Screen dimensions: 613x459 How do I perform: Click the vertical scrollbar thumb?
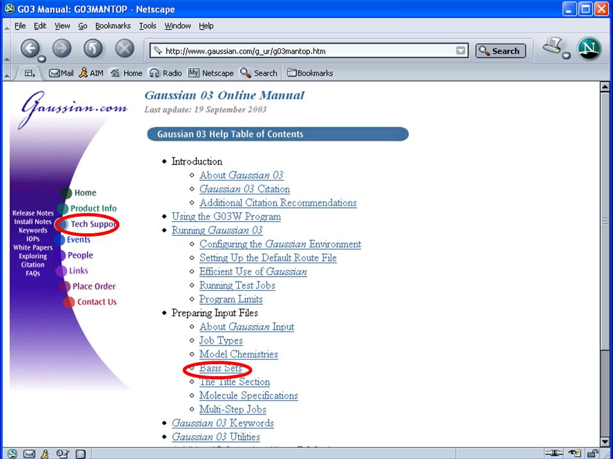point(605,221)
